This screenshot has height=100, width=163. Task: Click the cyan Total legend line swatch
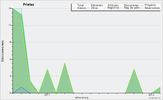pos(74,5)
